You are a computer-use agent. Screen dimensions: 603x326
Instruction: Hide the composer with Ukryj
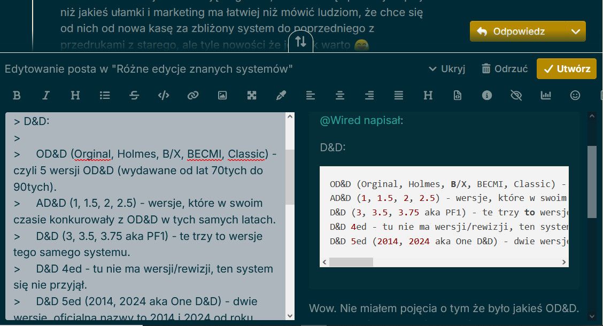pyautogui.click(x=447, y=69)
